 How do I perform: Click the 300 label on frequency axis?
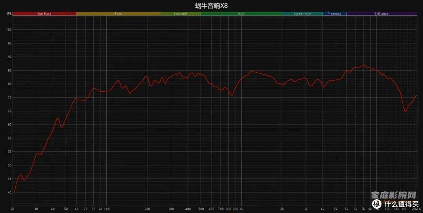[x=171, y=209]
